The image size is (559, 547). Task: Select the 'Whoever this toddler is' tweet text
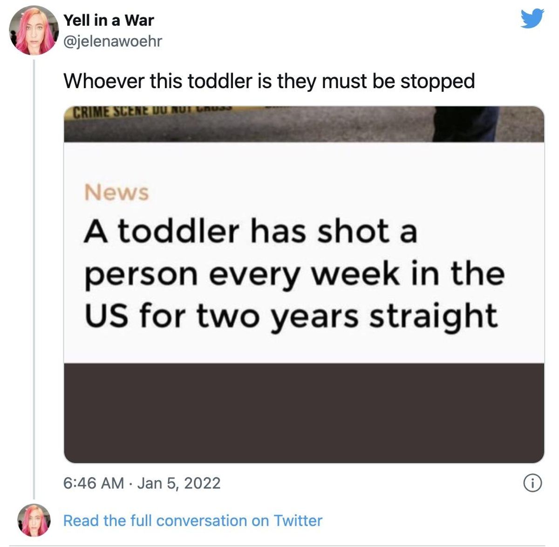click(x=269, y=81)
